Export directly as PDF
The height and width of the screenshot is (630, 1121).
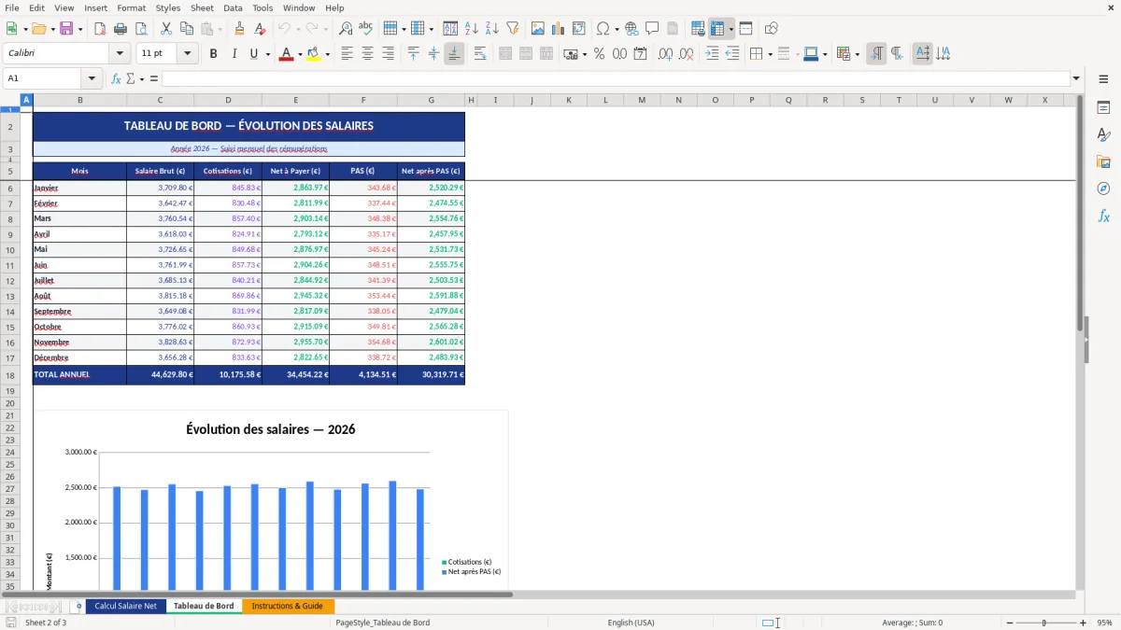tap(100, 29)
